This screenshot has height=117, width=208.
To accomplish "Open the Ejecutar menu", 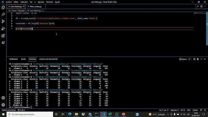I will pos(41,2).
